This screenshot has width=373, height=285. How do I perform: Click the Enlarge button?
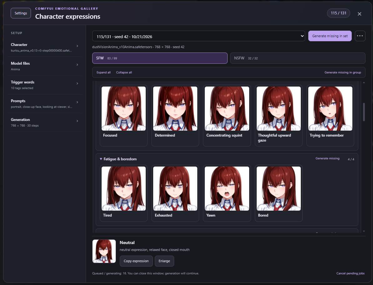pyautogui.click(x=164, y=261)
